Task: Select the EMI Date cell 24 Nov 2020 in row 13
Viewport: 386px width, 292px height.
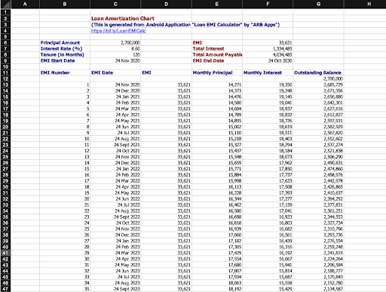Action: [115, 85]
